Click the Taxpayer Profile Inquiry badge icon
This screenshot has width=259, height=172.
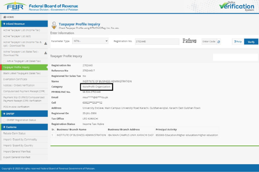point(54,25)
